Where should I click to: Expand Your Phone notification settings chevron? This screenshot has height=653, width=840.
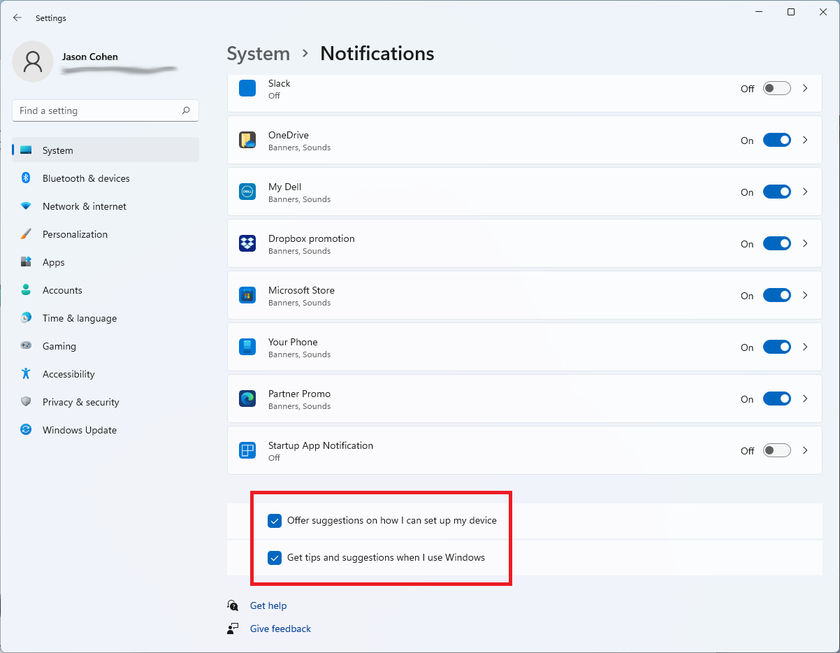(x=805, y=347)
